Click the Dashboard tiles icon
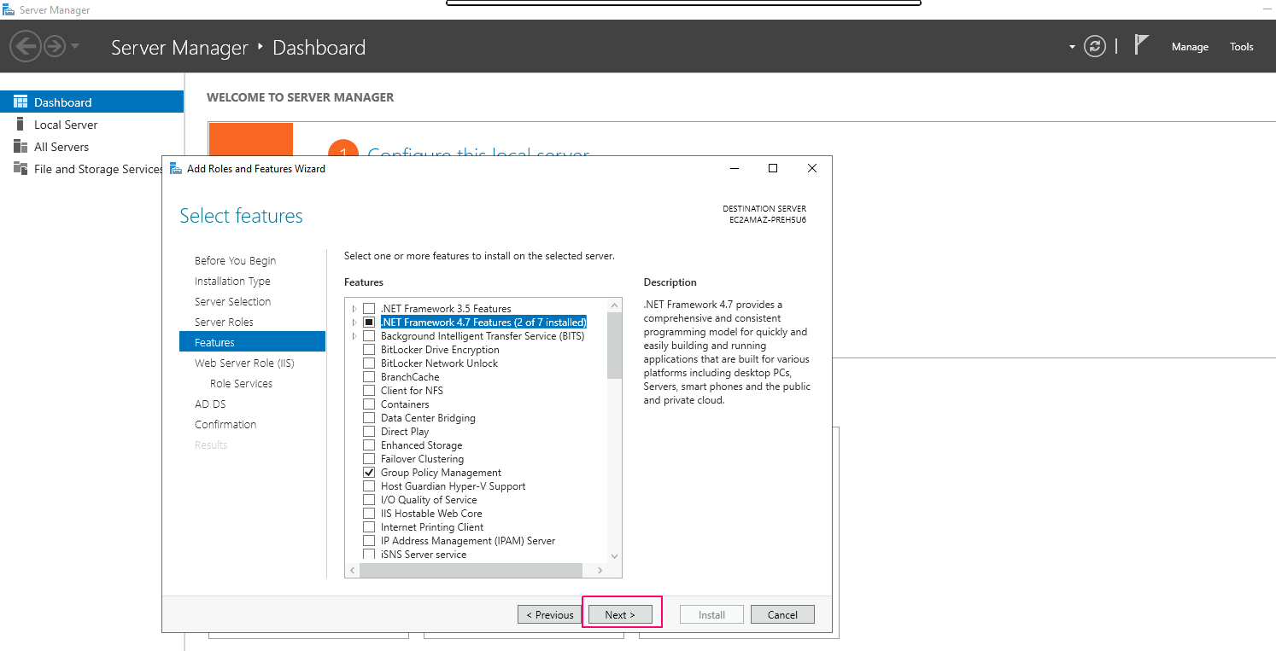 click(20, 102)
